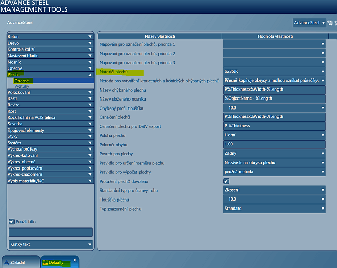Expand the Položkování category
The image size is (337, 268).
pos(51,92)
